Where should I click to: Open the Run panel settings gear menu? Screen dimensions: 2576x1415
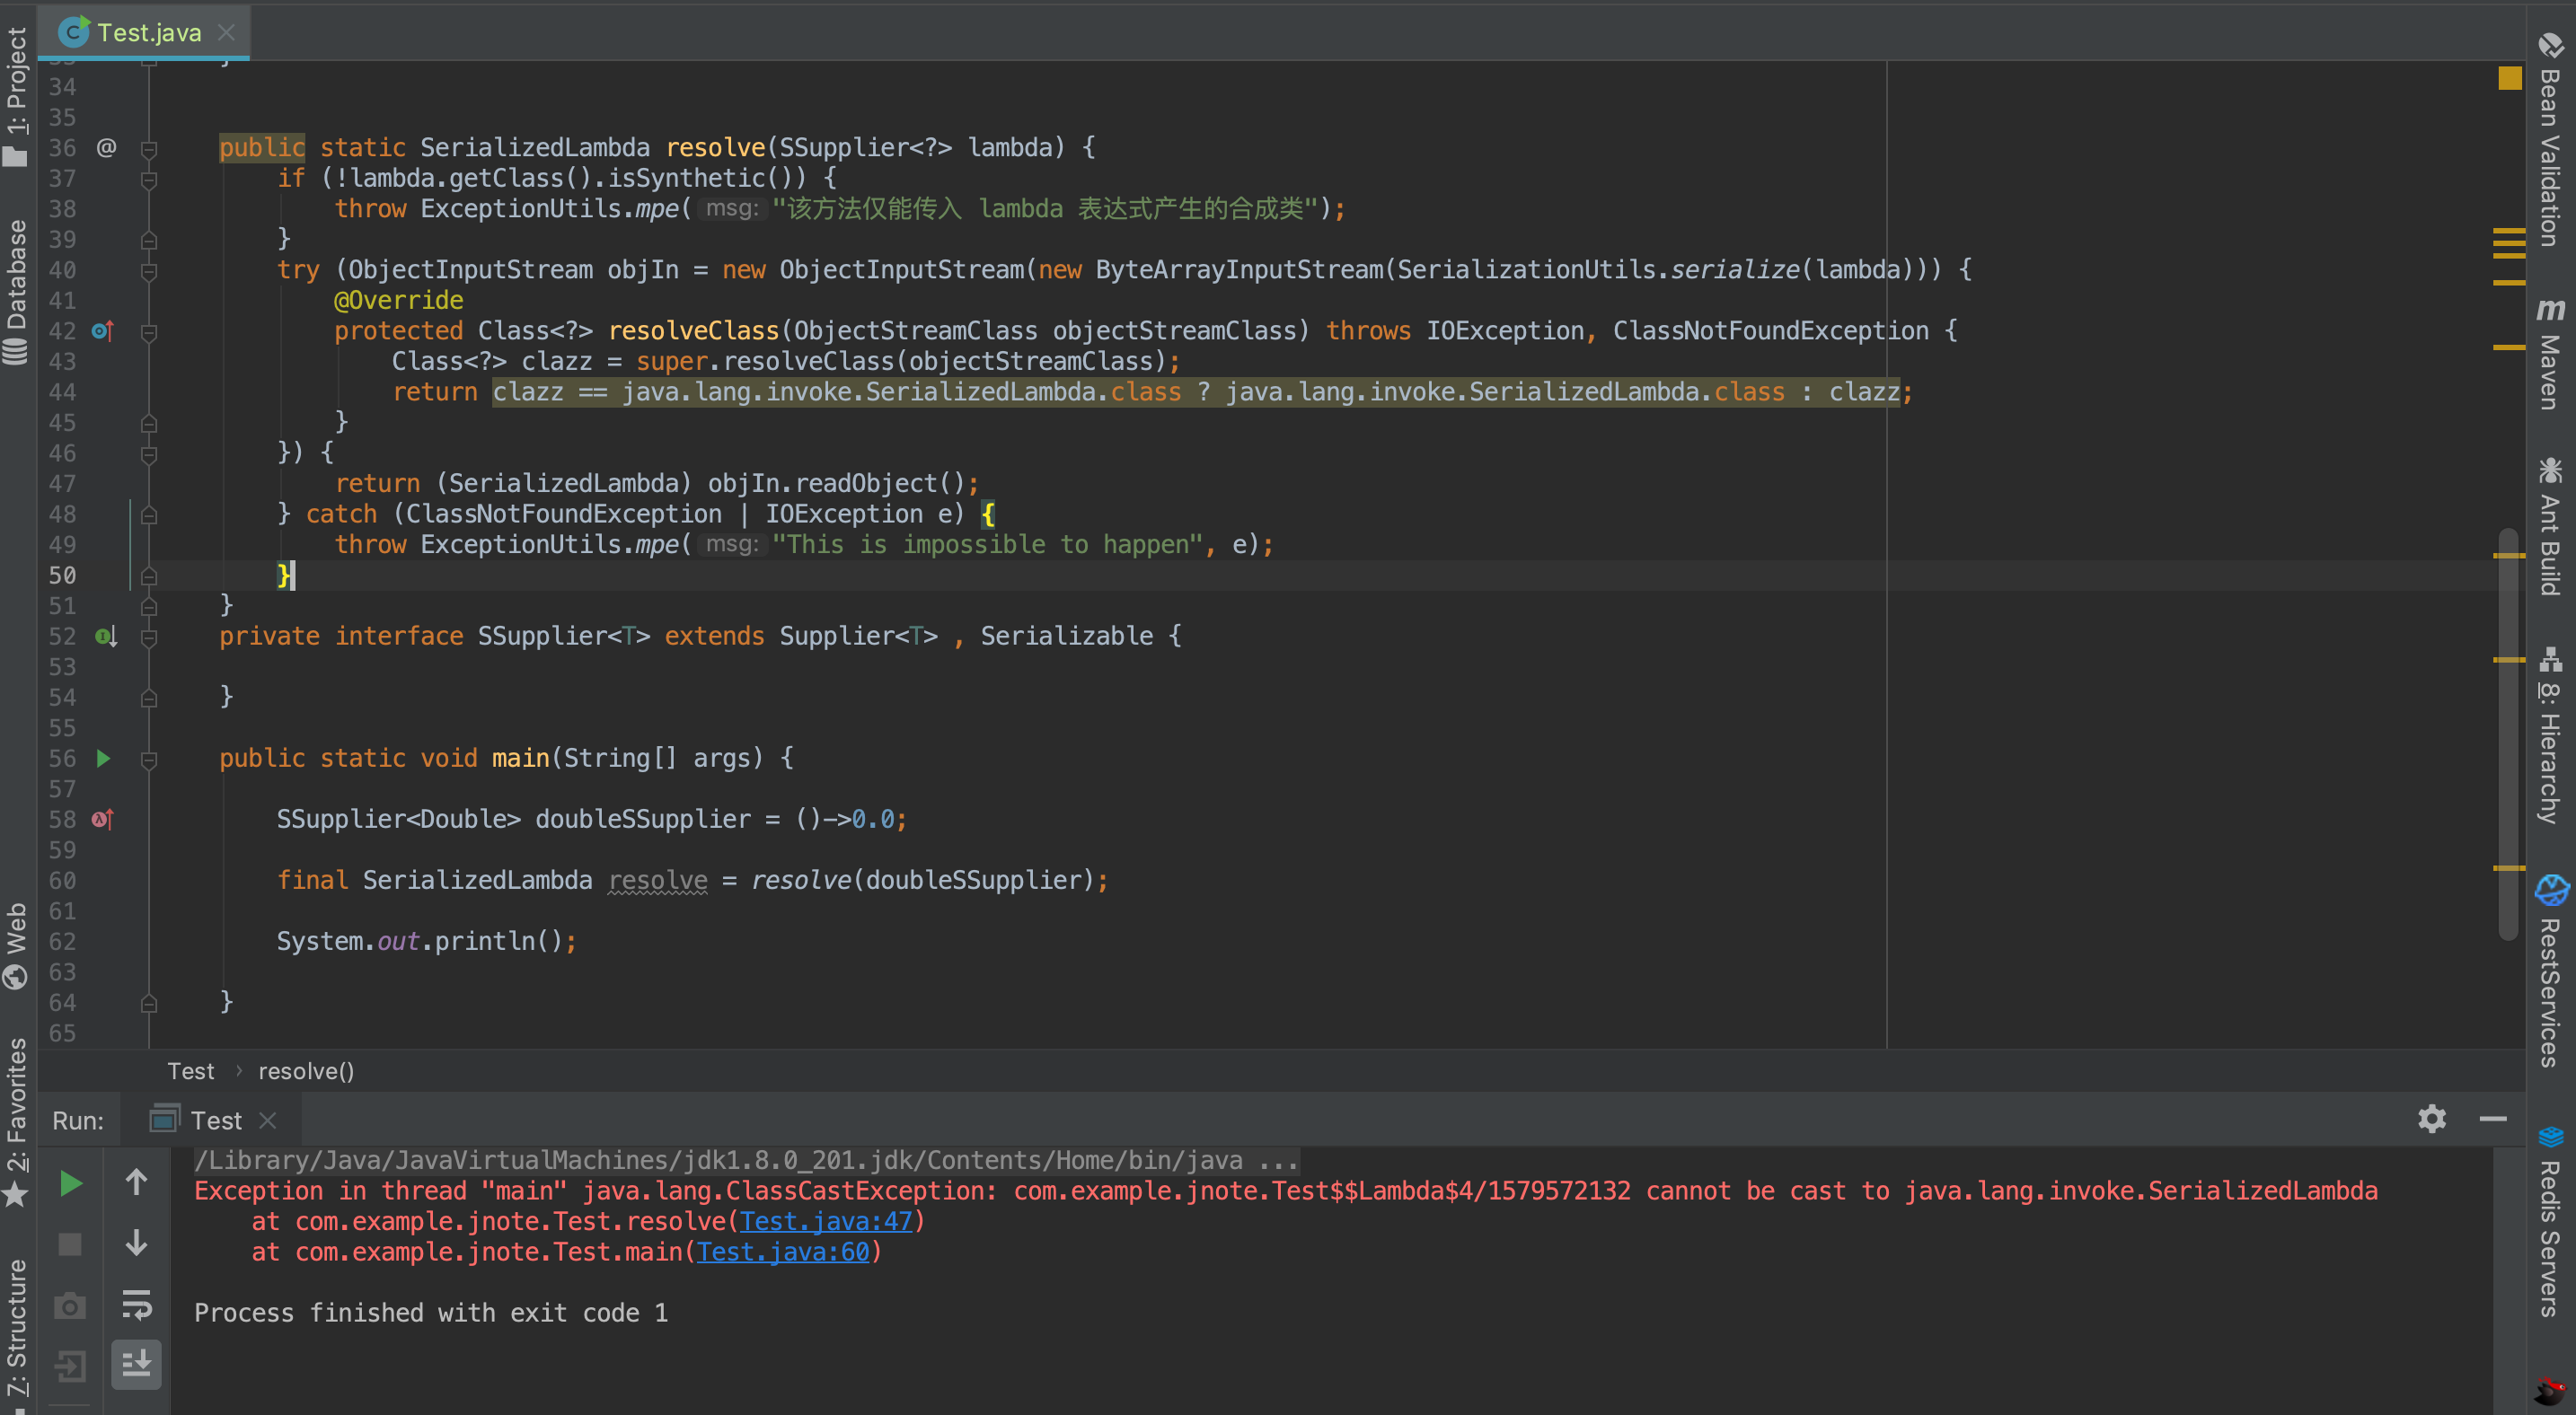point(2432,1120)
